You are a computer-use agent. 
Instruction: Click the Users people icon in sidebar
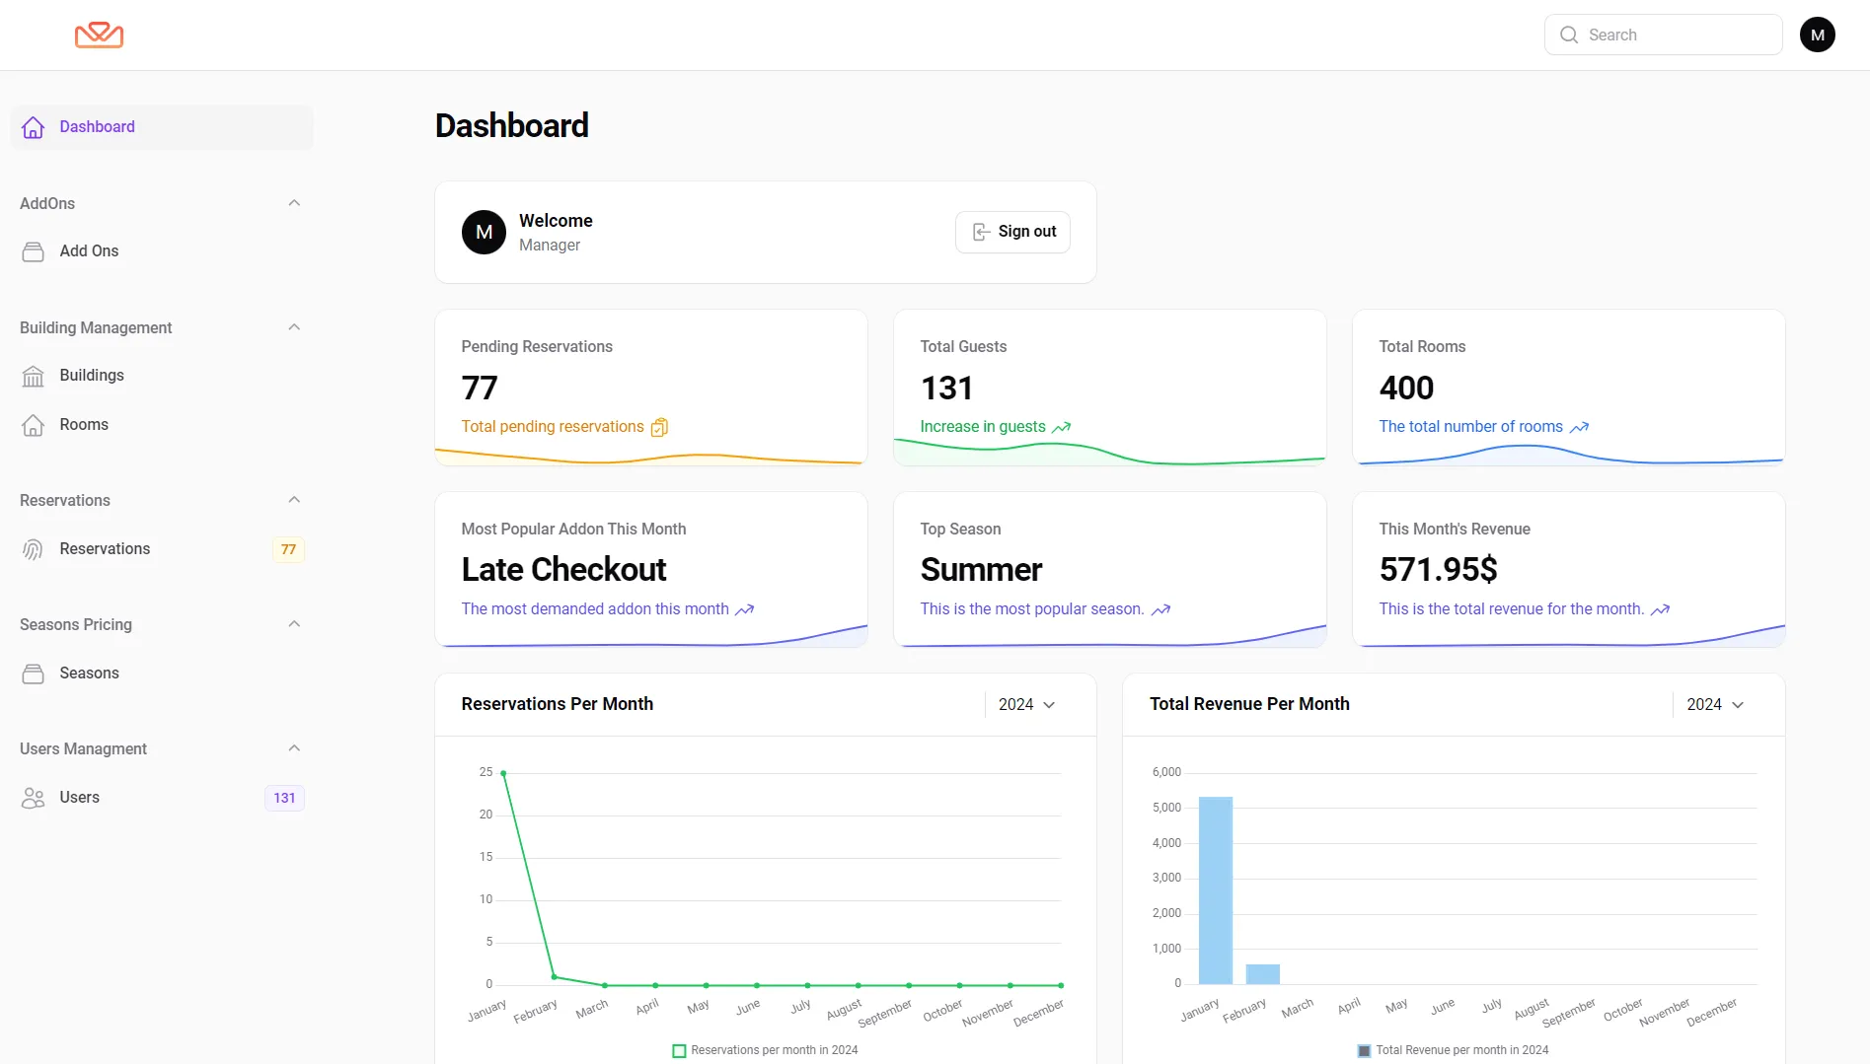(x=34, y=798)
